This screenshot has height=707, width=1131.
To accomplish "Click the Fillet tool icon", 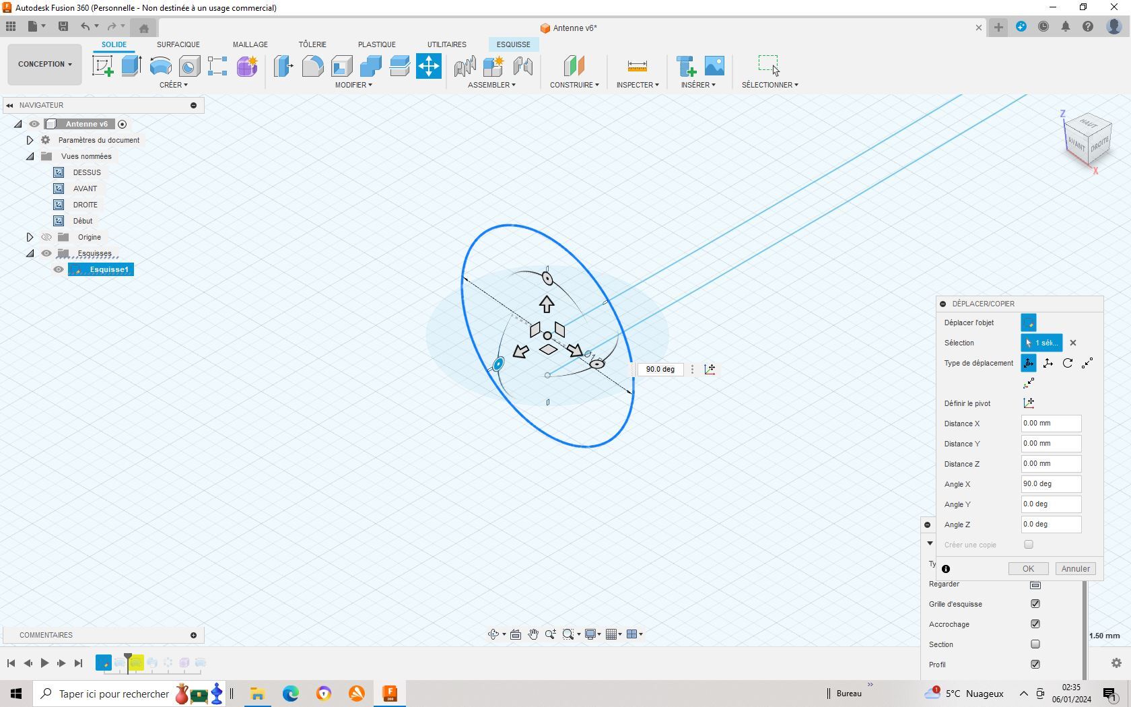I will click(312, 66).
